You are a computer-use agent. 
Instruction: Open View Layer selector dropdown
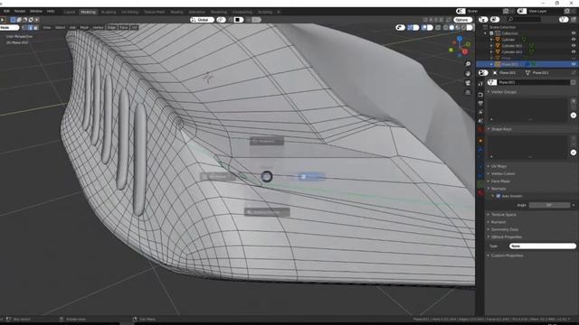(521, 12)
